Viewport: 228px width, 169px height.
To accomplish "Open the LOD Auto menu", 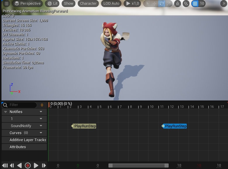I will coord(111,4).
